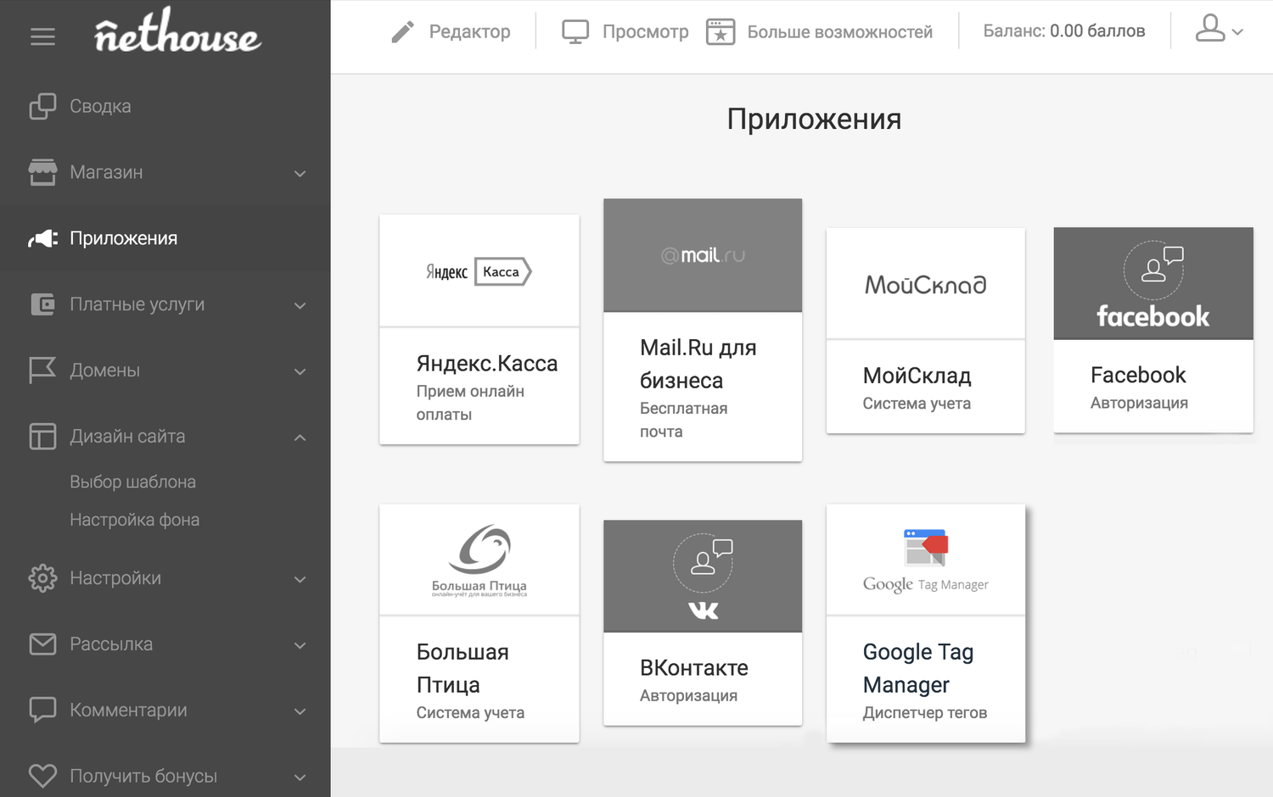
Task: Click the Получить бонусы heart icon
Action: [42, 776]
